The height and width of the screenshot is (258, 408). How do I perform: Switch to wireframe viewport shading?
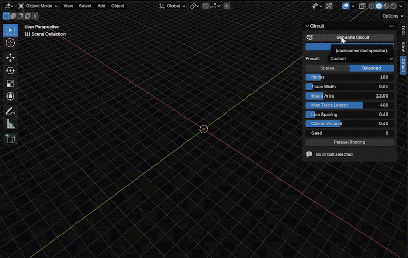pos(371,6)
